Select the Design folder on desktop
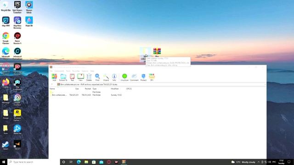 click(x=6, y=114)
